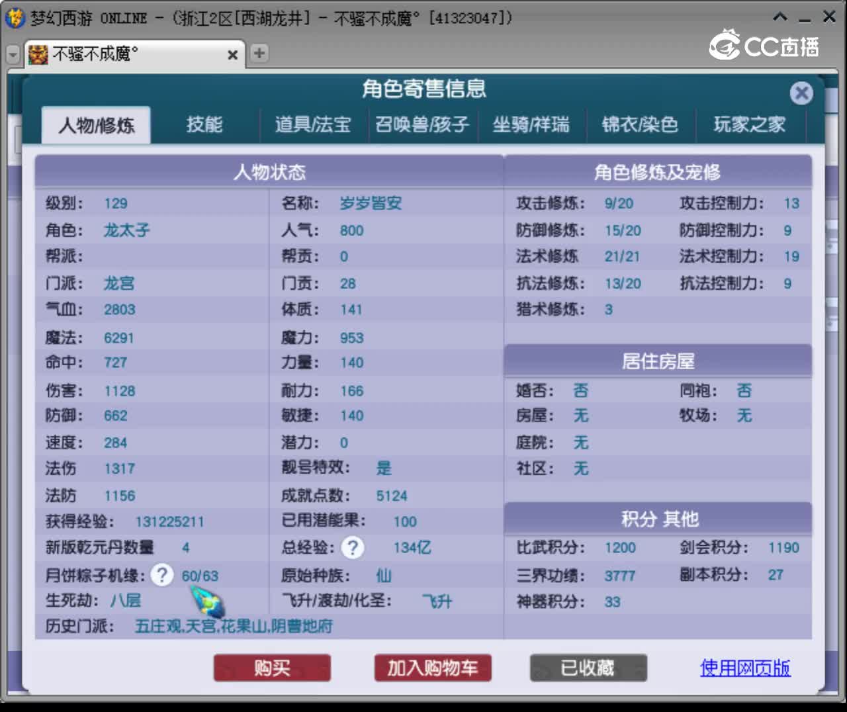
Task: Click the 攻击修炼 value 9/20
Action: point(619,204)
